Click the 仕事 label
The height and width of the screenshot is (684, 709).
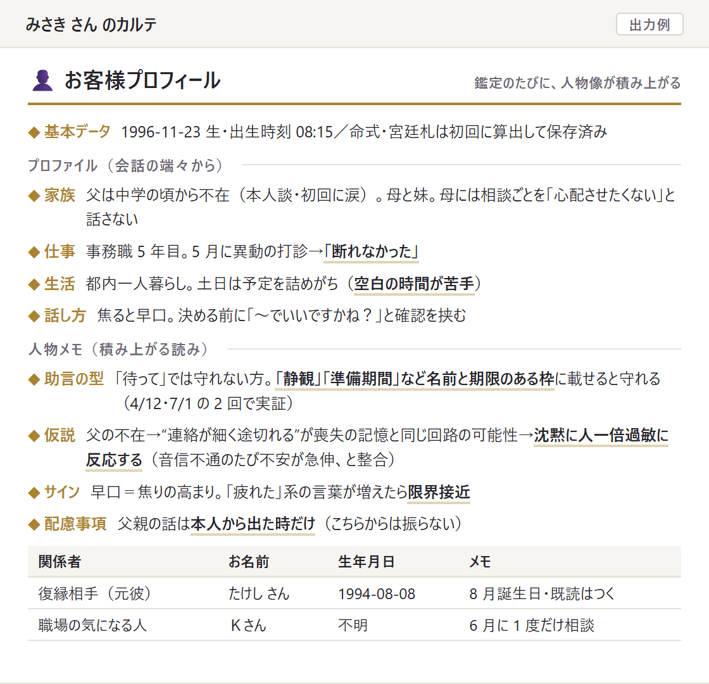pos(60,251)
